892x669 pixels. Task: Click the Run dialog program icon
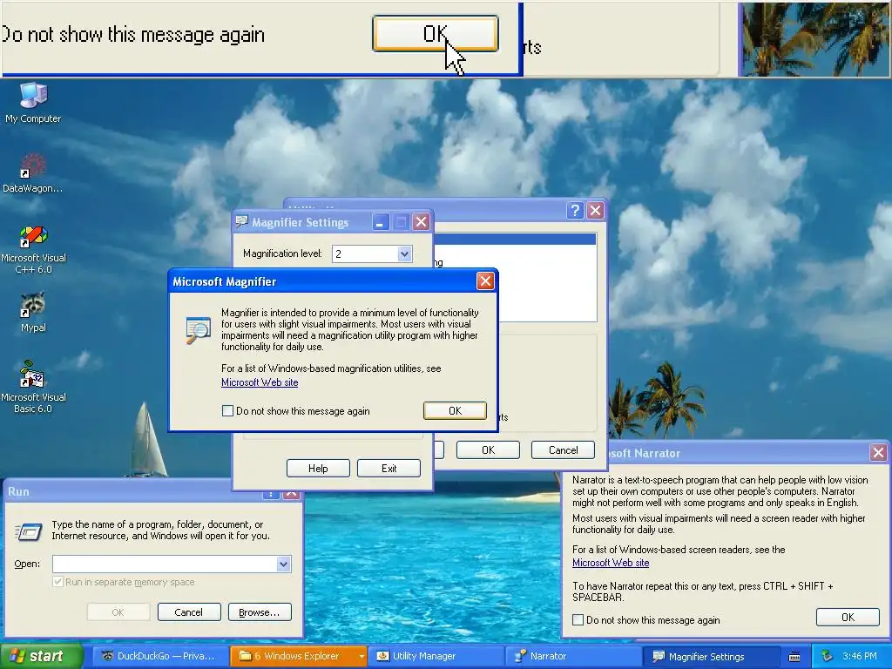click(x=29, y=531)
